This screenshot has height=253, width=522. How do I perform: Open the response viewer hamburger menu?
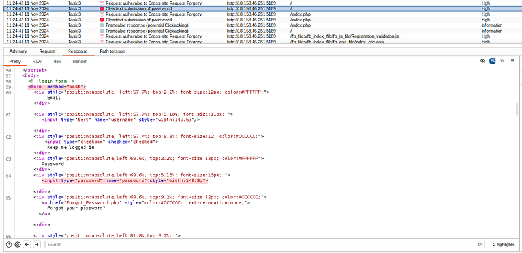point(512,61)
